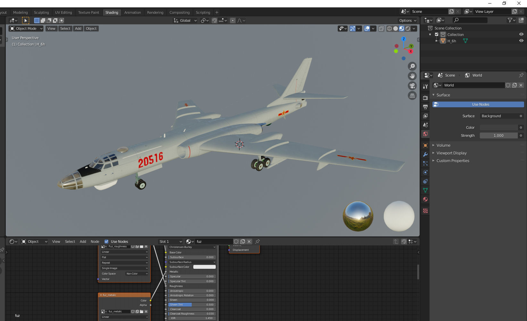Hide Collection with its eye icon
This screenshot has height=321, width=527.
coord(521,35)
